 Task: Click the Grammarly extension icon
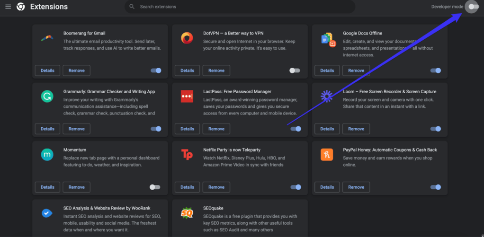[x=47, y=97]
